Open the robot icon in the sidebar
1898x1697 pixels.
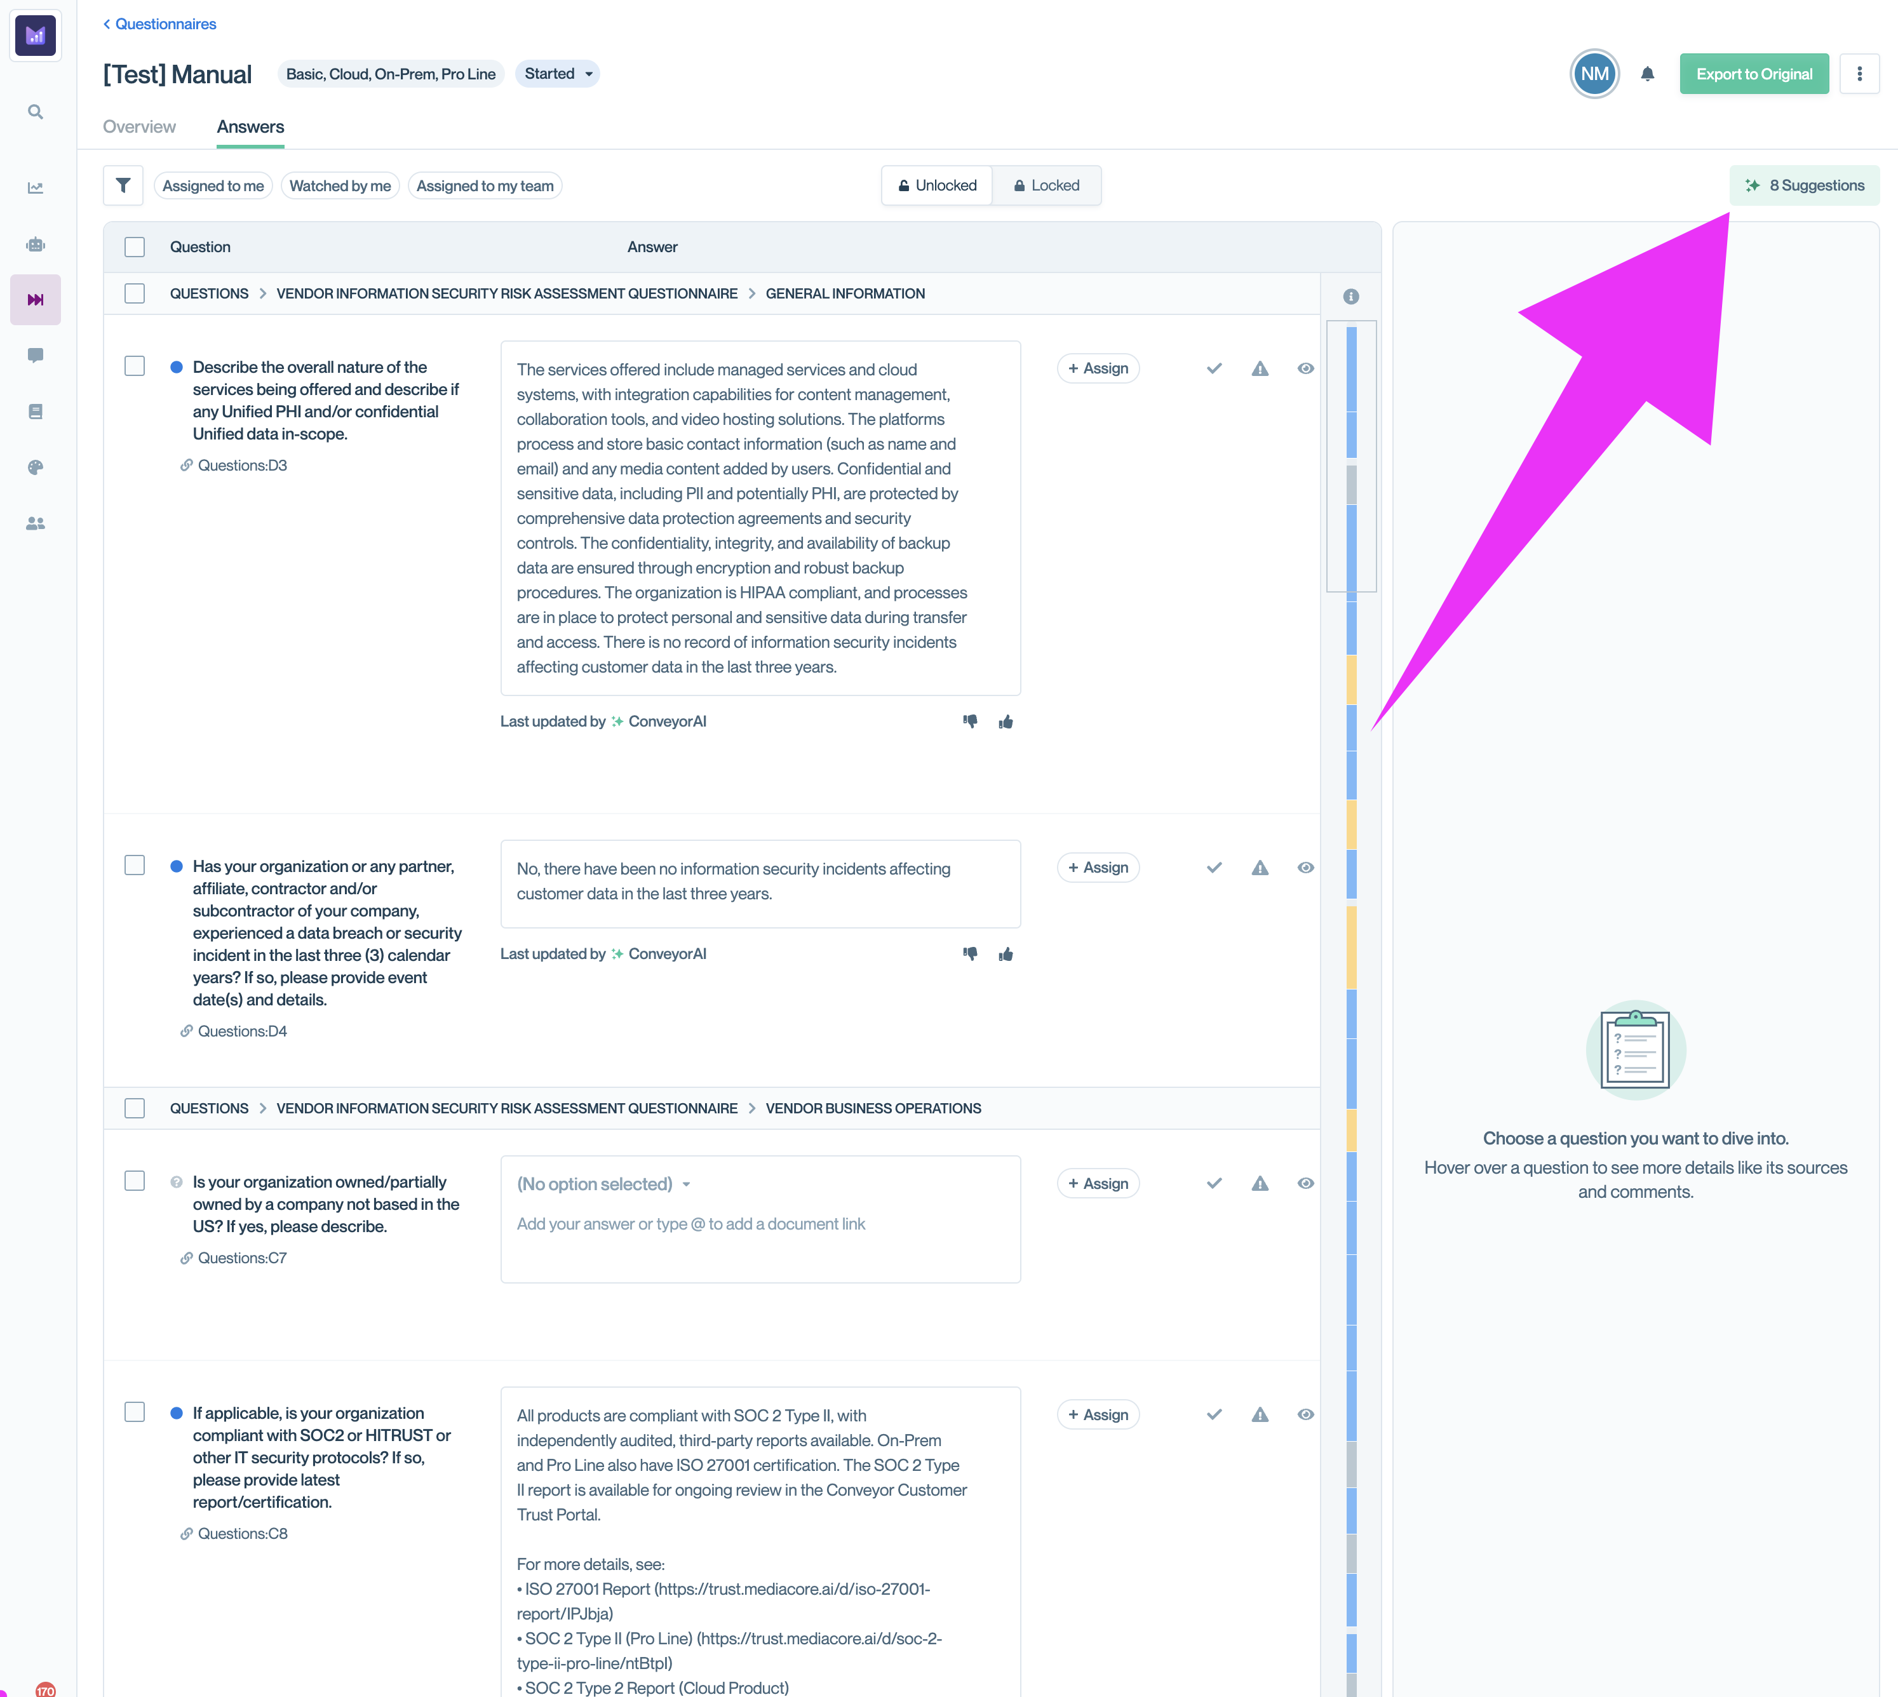point(36,245)
